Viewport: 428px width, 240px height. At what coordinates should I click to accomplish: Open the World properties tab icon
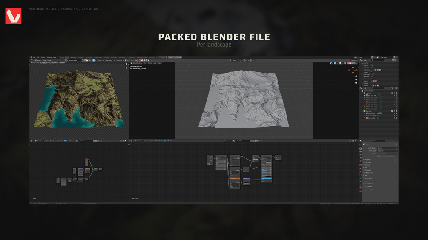pyautogui.click(x=361, y=161)
